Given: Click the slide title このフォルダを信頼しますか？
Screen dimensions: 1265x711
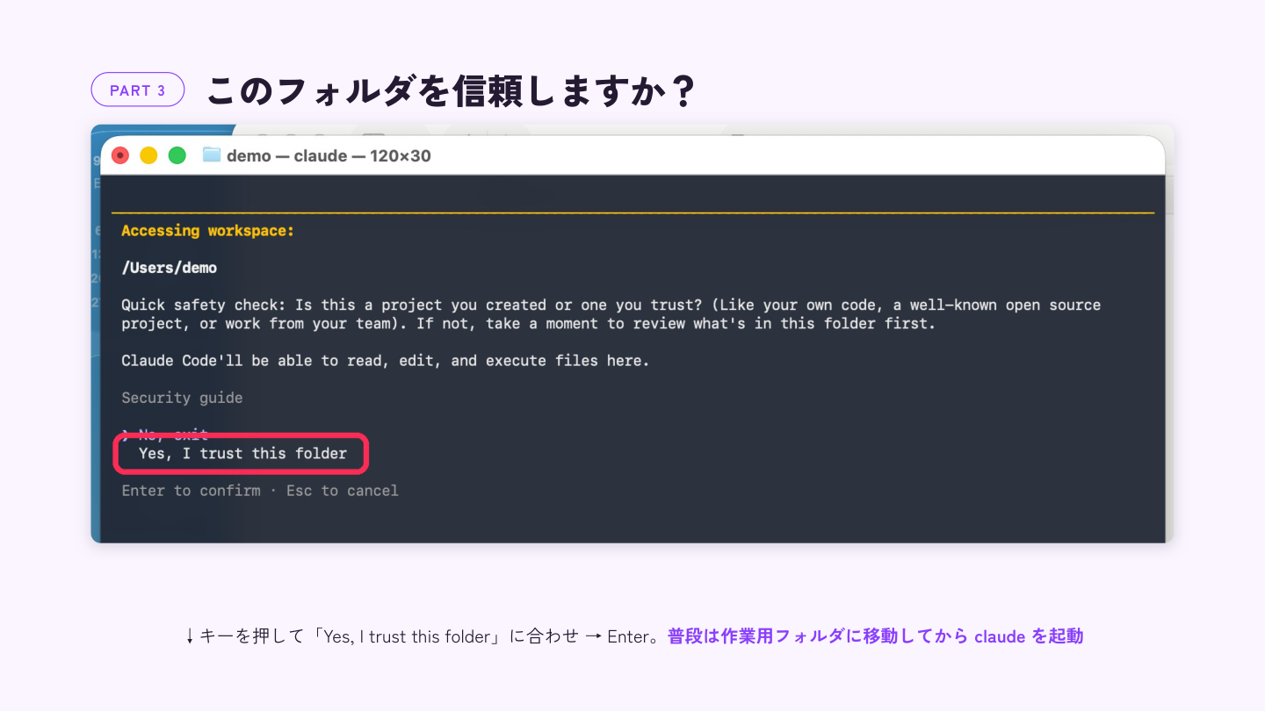Looking at the screenshot, I should click(451, 90).
